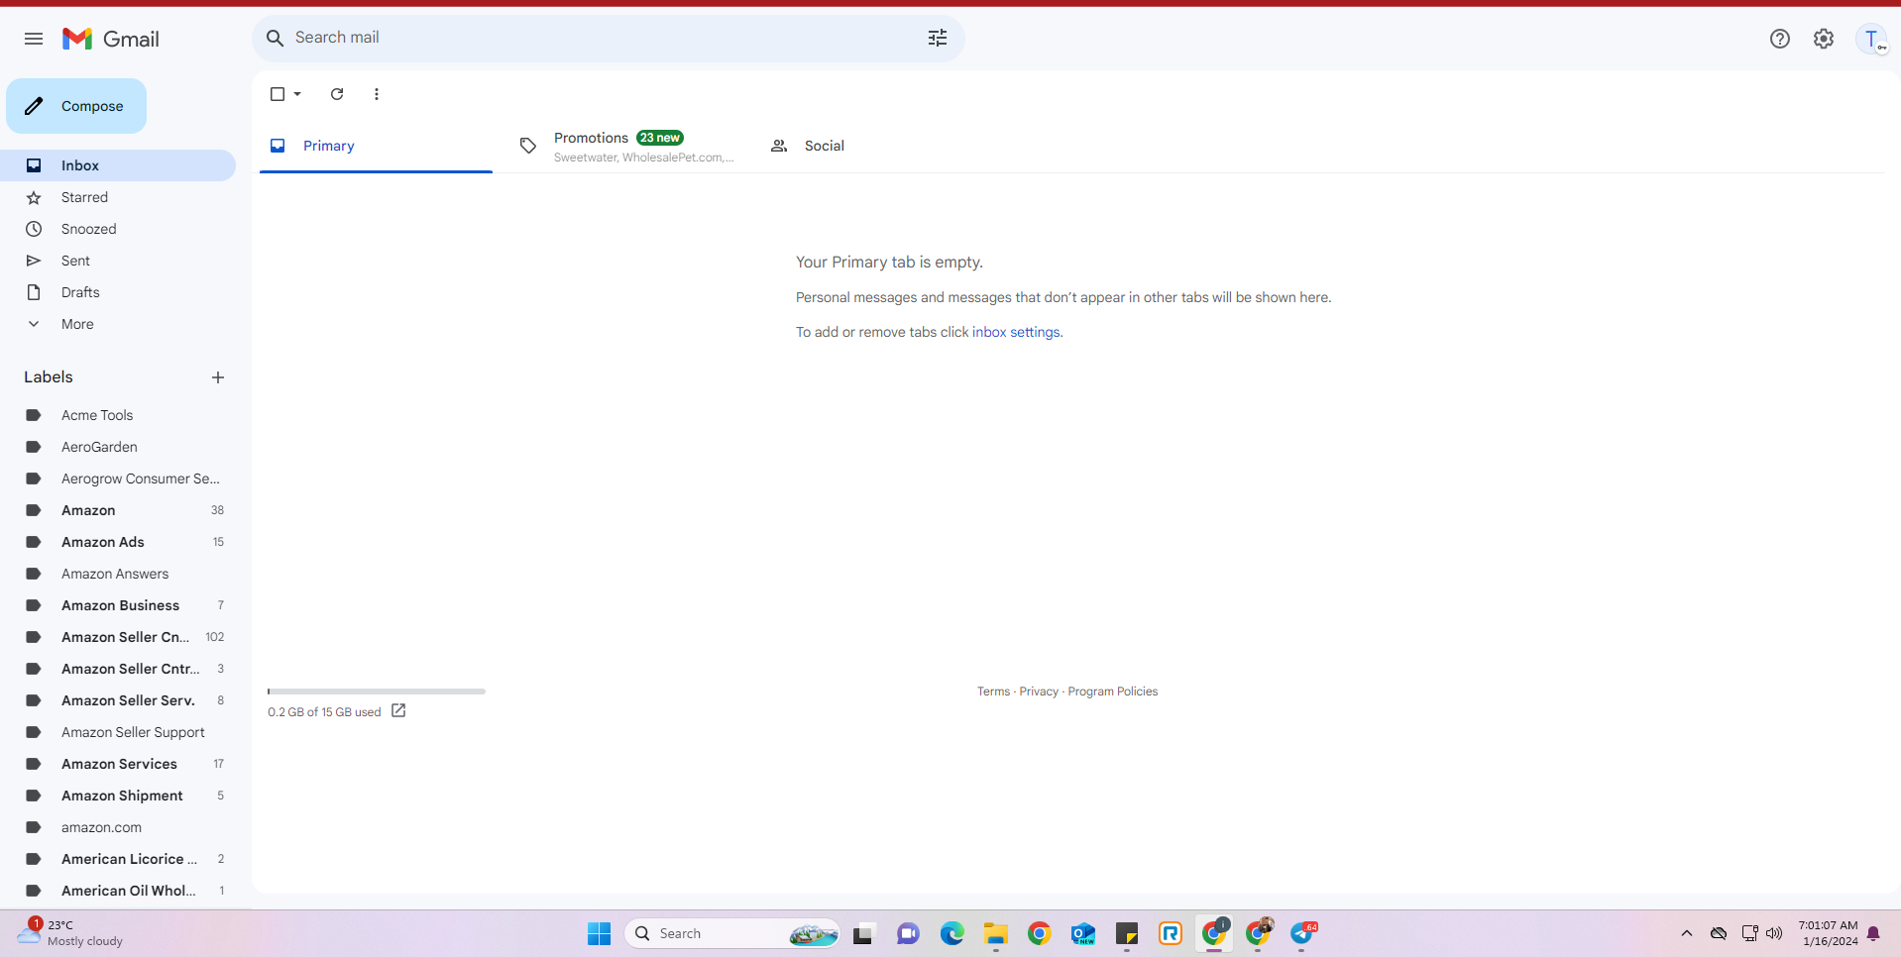Open File Explorer from the taskbar
This screenshot has height=957, width=1901.
(x=996, y=933)
